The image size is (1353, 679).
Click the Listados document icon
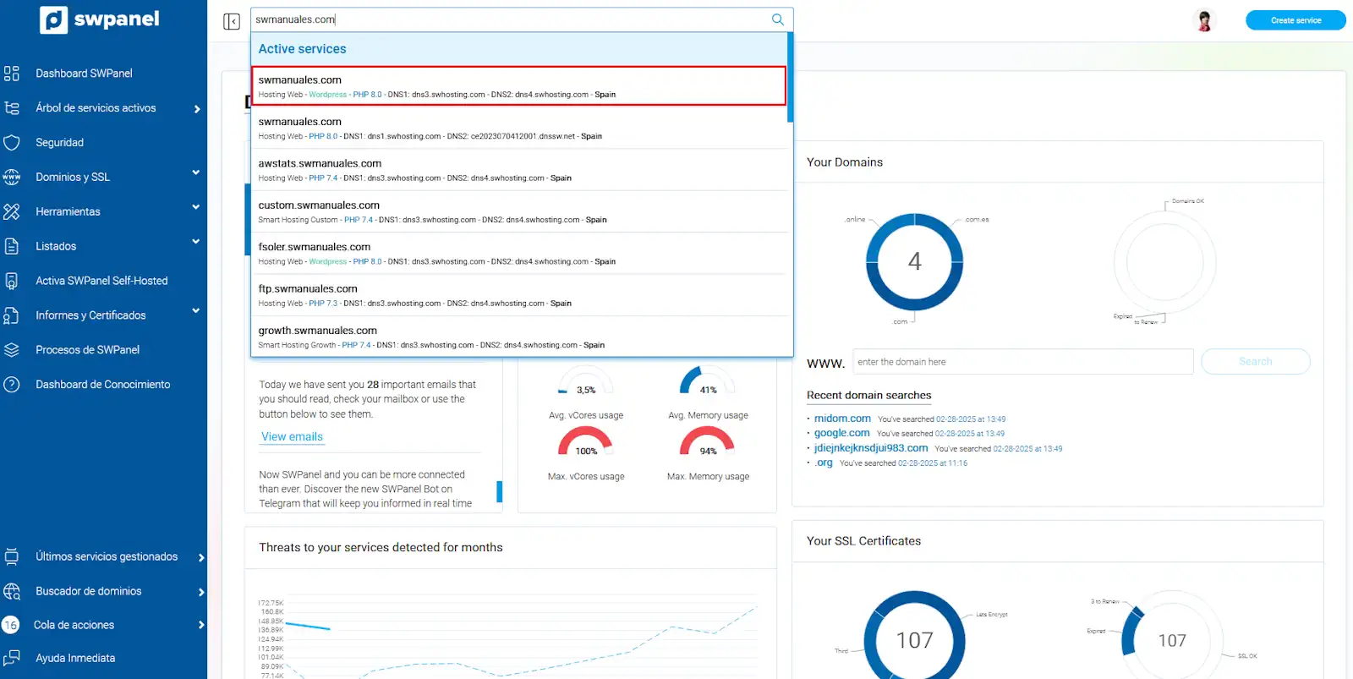[12, 247]
